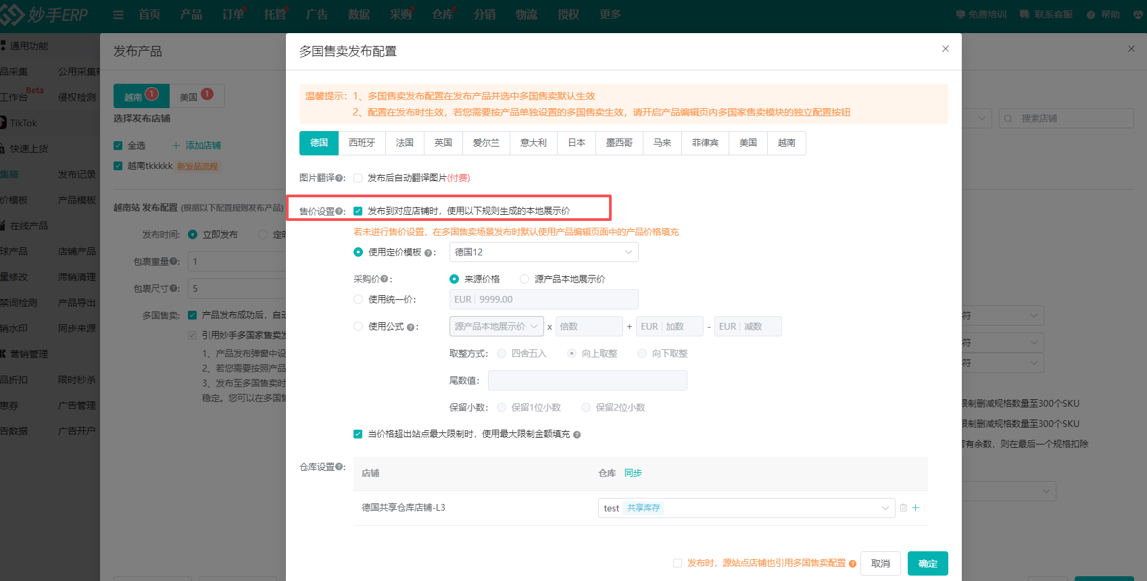
Task: Close the 发布产品 background panel
Action: [x=1131, y=49]
